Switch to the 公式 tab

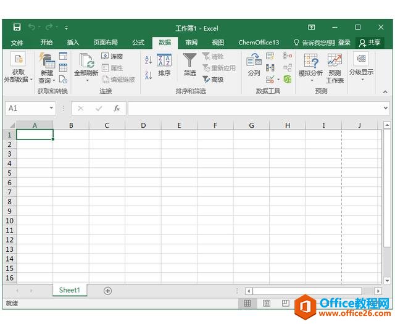click(x=138, y=43)
